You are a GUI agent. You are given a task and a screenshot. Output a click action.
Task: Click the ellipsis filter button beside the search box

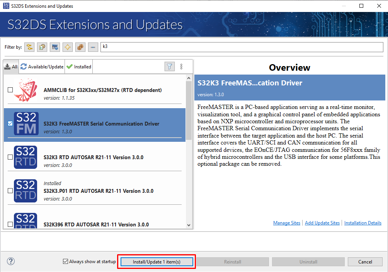(x=93, y=47)
